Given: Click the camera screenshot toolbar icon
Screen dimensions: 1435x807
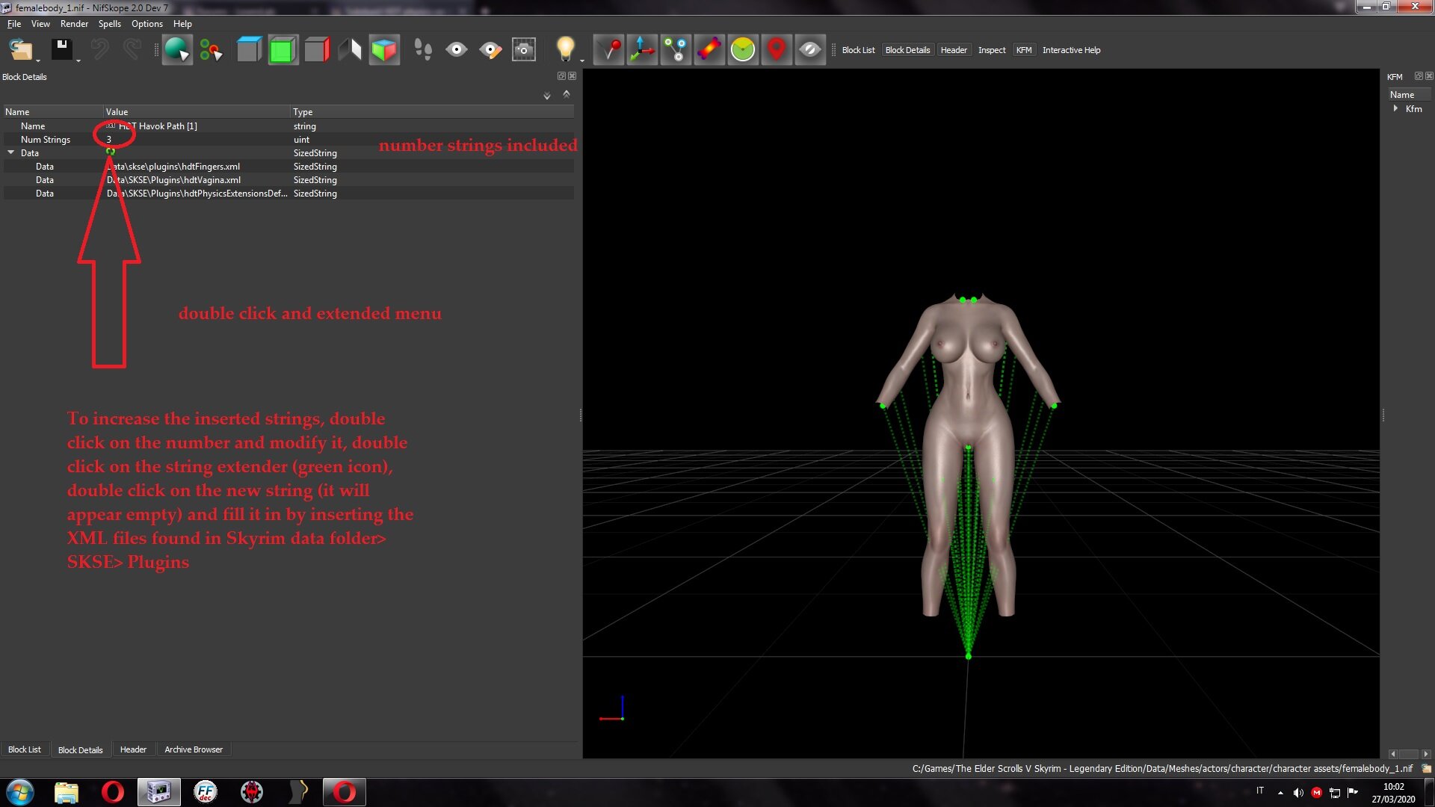Looking at the screenshot, I should click(x=524, y=50).
